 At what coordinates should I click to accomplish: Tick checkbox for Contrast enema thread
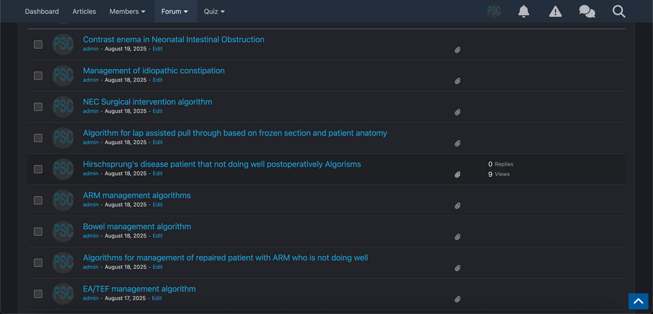coord(38,44)
